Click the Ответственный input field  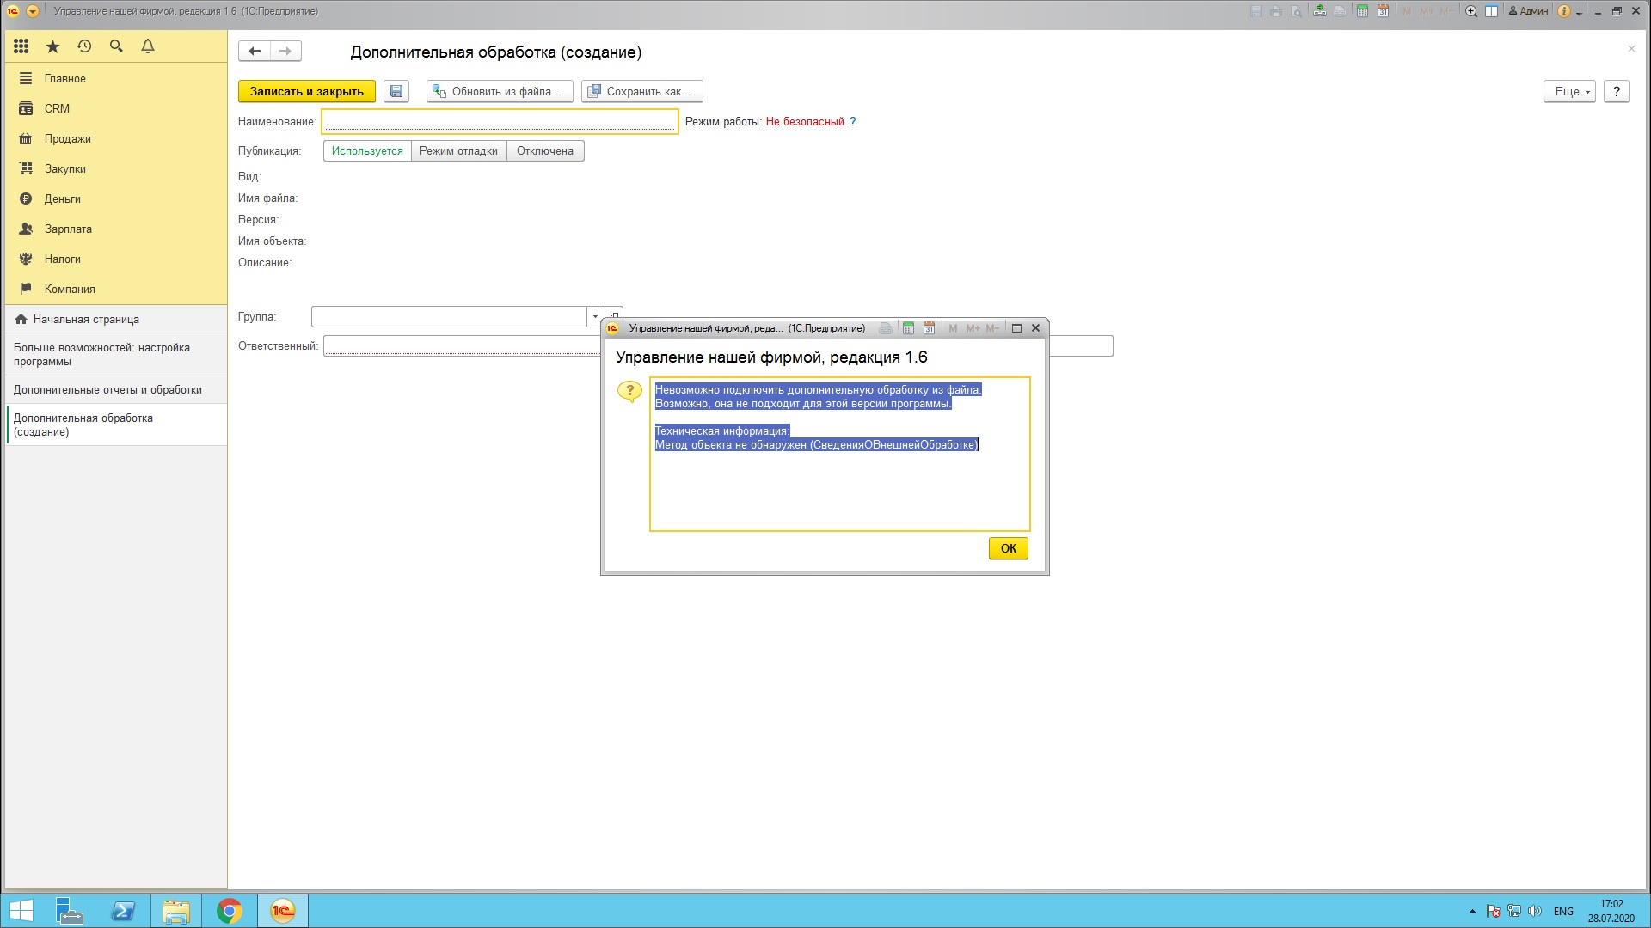point(463,346)
